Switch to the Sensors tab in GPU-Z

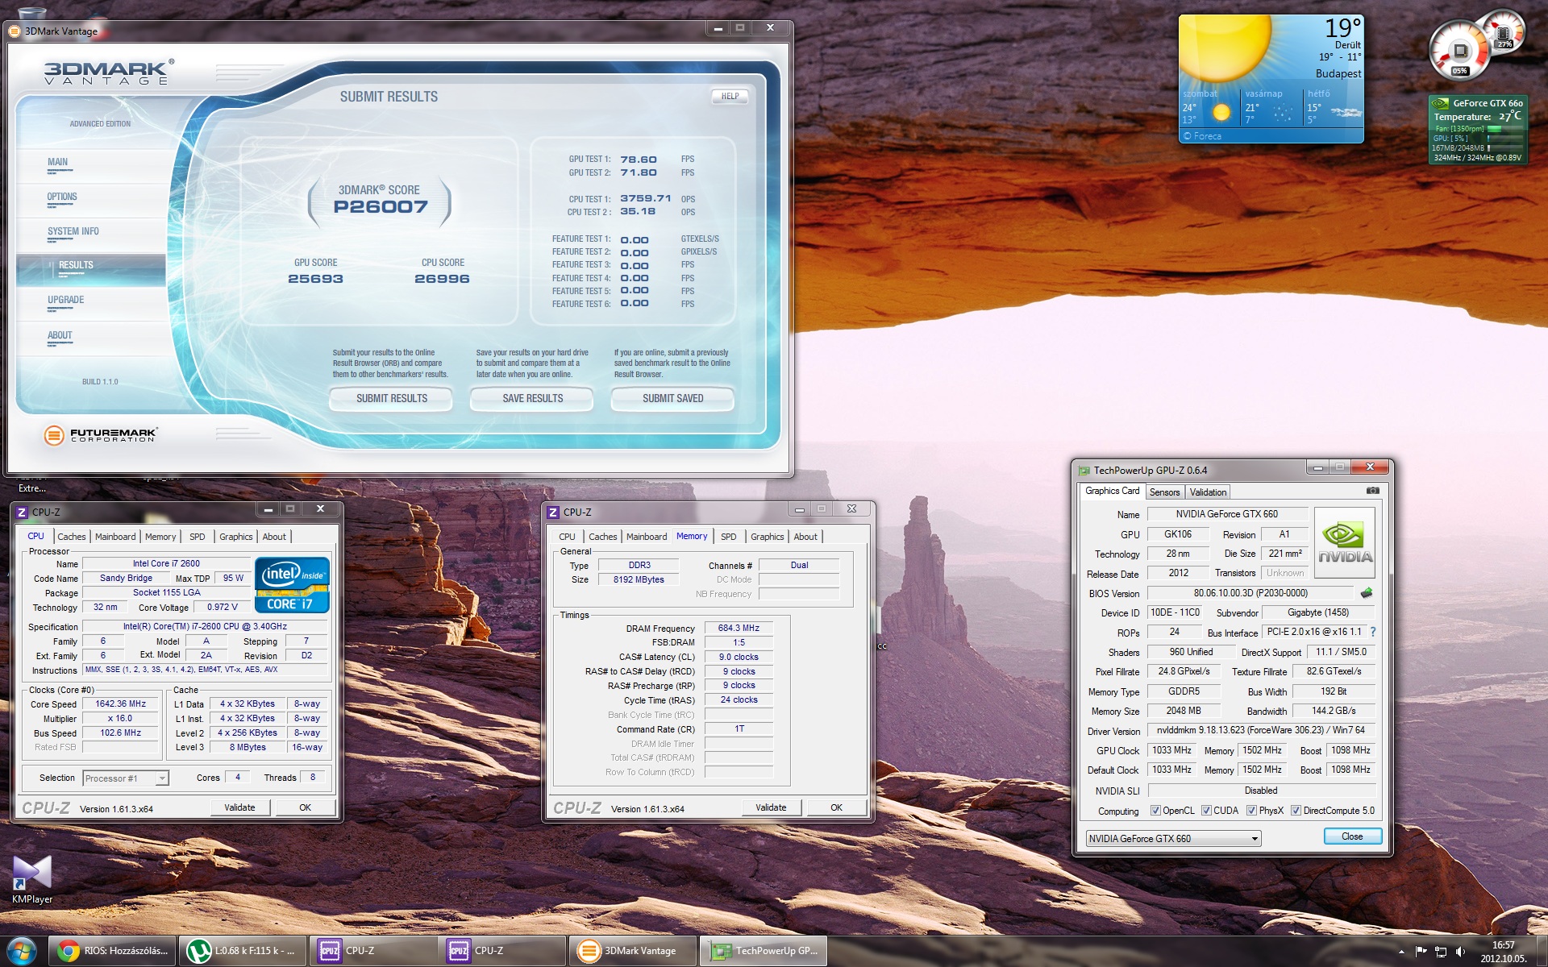coord(1164,492)
